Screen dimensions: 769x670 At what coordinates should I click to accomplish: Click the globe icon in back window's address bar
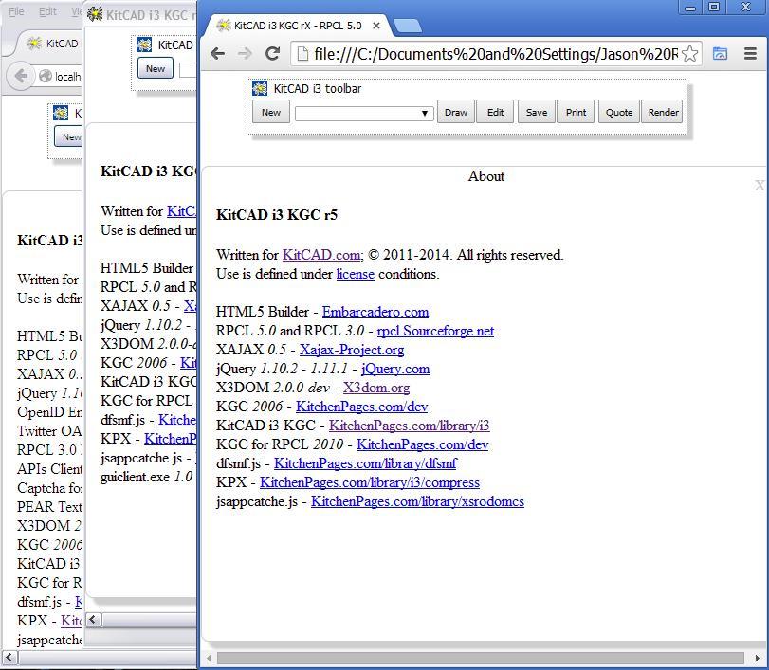[x=46, y=76]
